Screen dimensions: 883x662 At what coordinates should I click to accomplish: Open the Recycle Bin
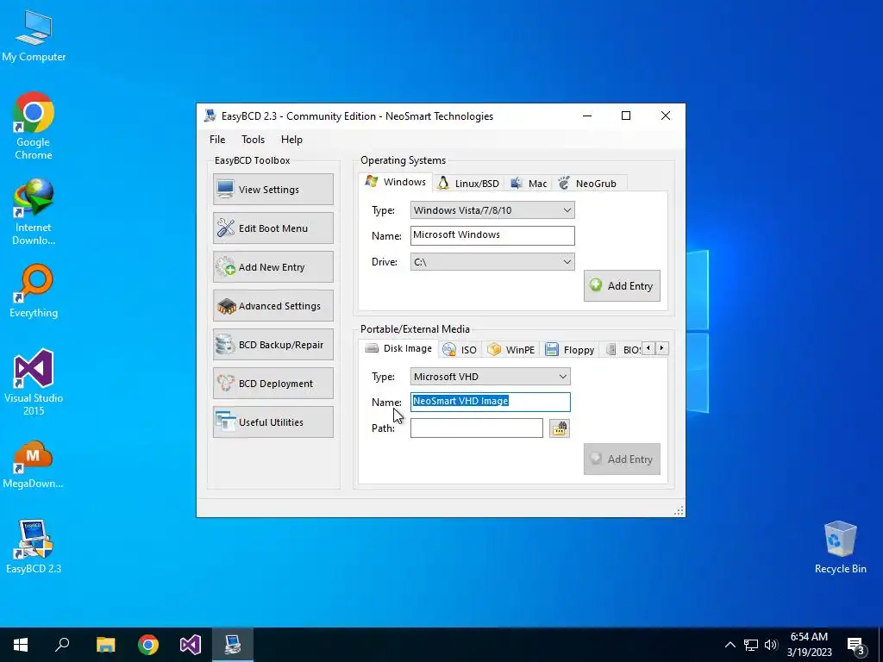click(x=840, y=547)
